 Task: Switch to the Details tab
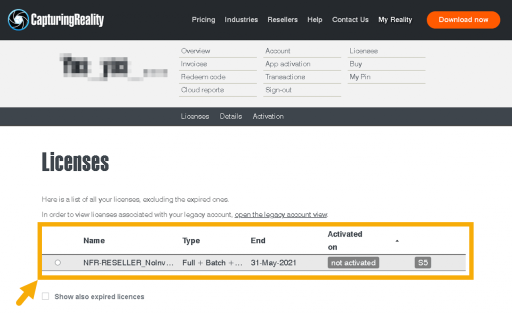click(x=230, y=116)
